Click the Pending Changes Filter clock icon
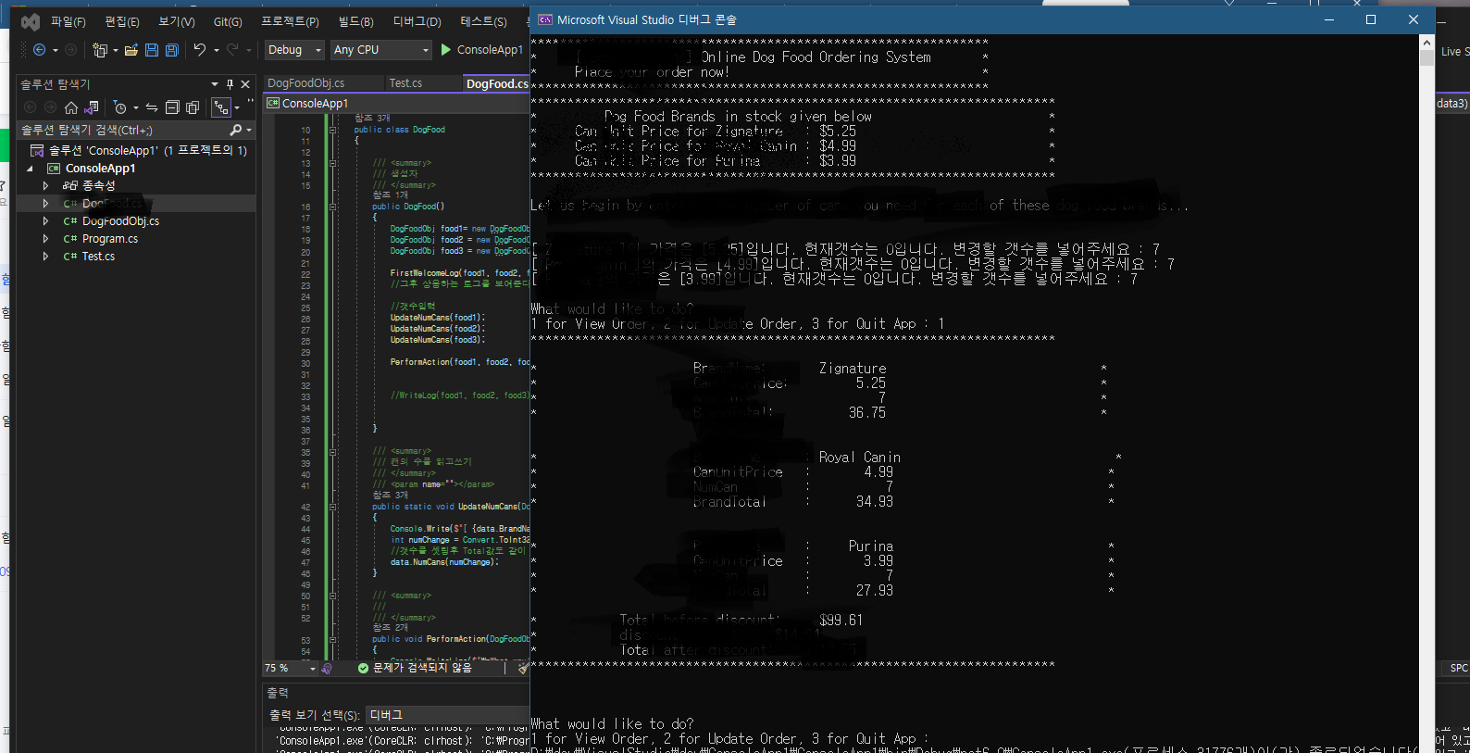 click(120, 107)
